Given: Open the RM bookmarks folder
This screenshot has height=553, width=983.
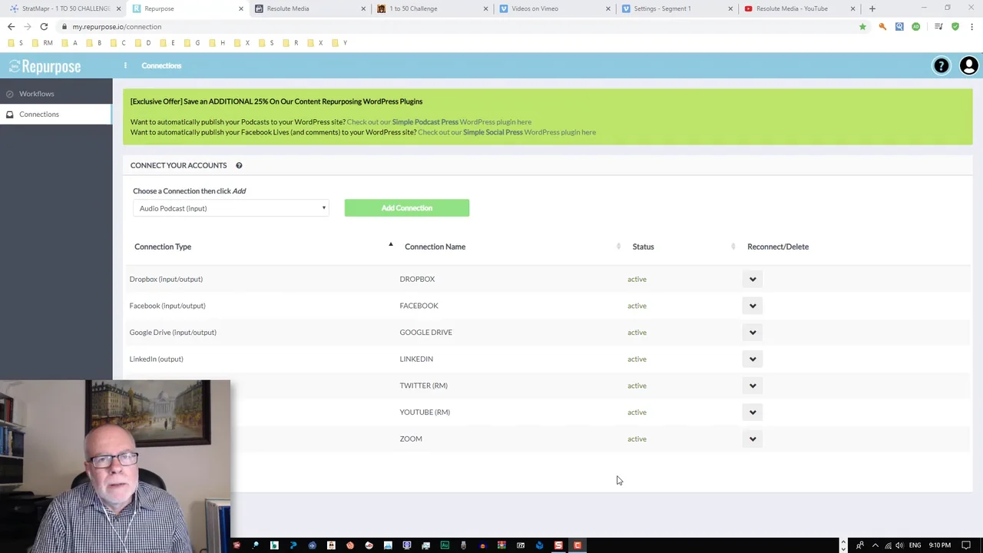Looking at the screenshot, I should pos(43,43).
